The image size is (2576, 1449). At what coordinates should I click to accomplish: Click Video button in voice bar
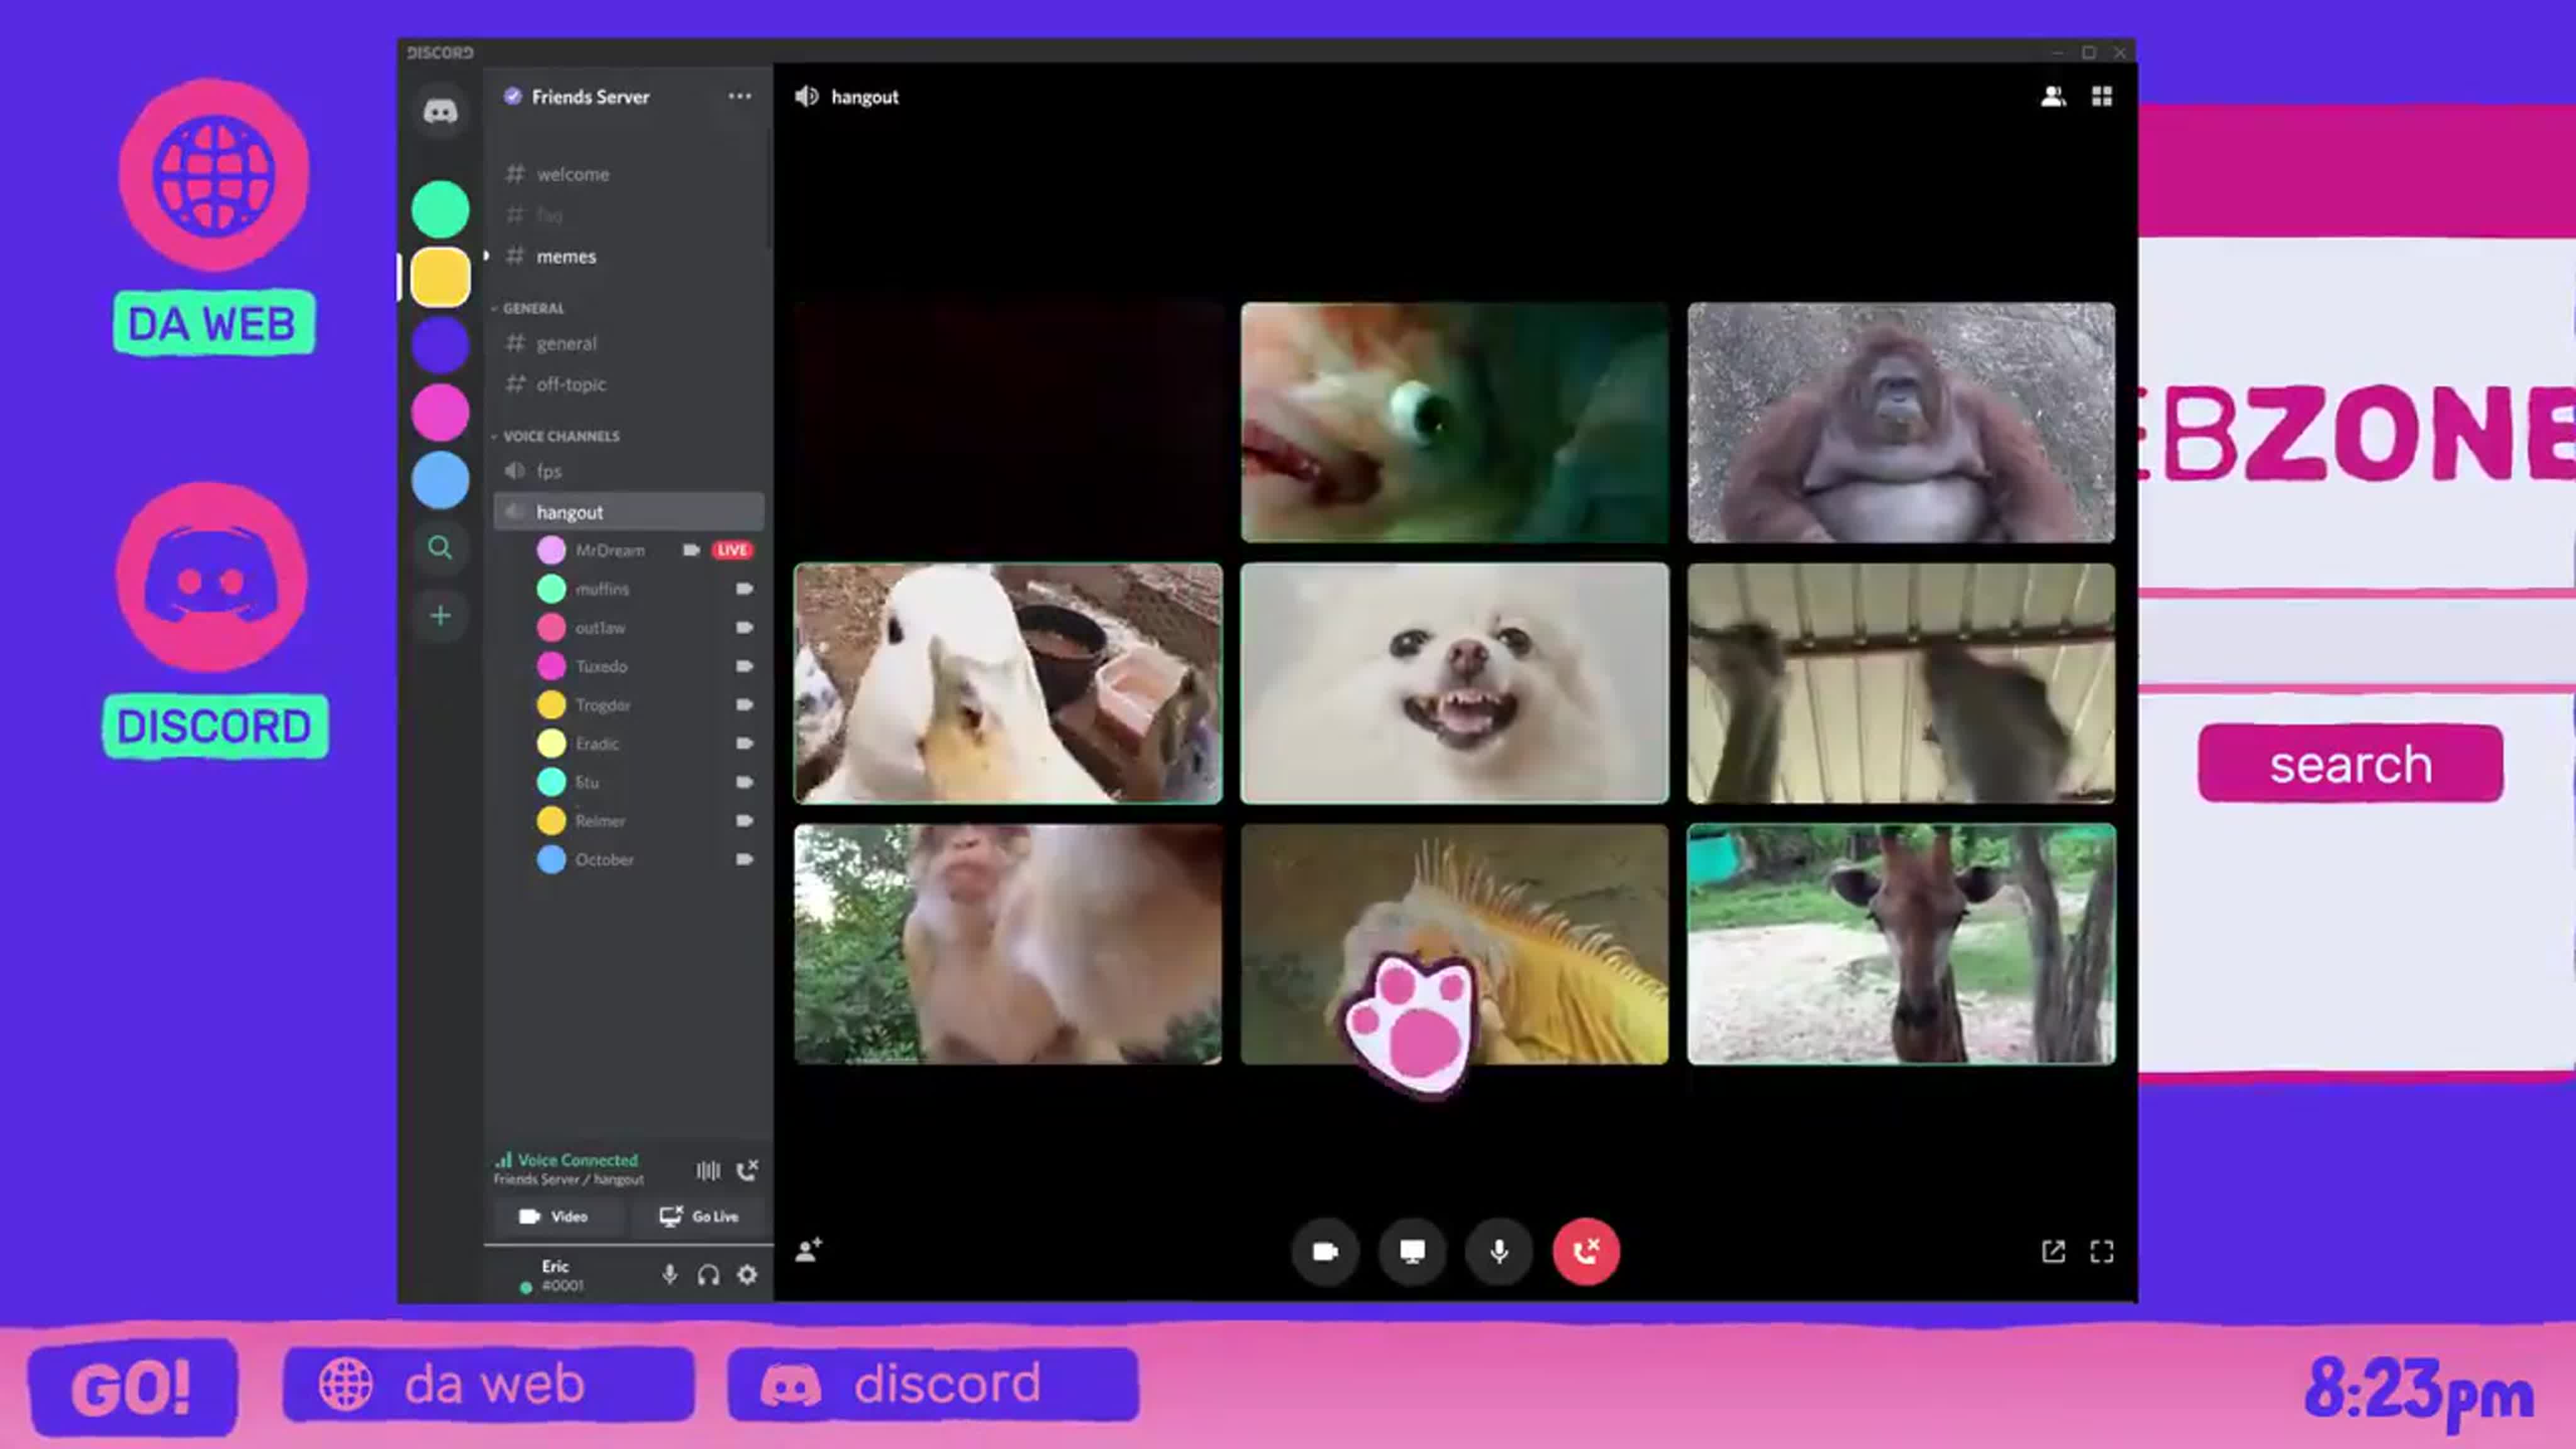pos(555,1217)
